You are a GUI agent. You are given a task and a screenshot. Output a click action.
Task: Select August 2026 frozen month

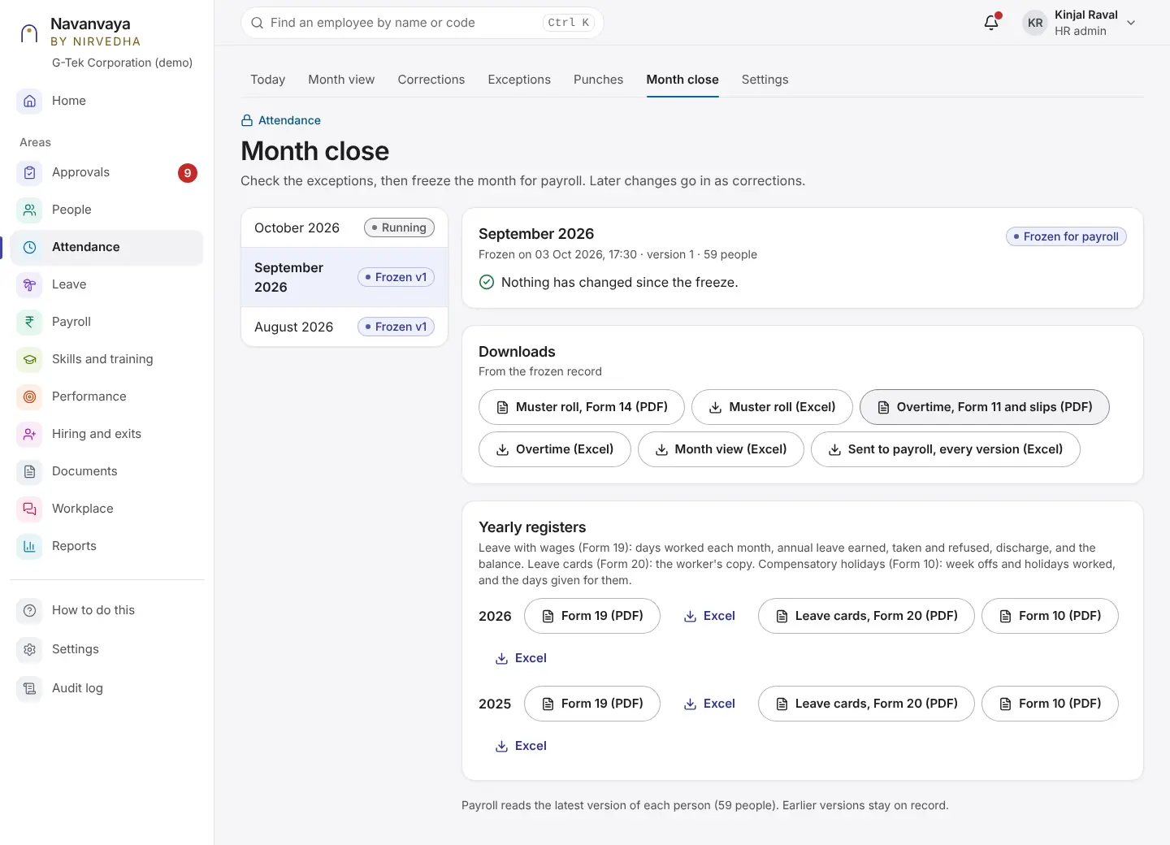pos(344,327)
